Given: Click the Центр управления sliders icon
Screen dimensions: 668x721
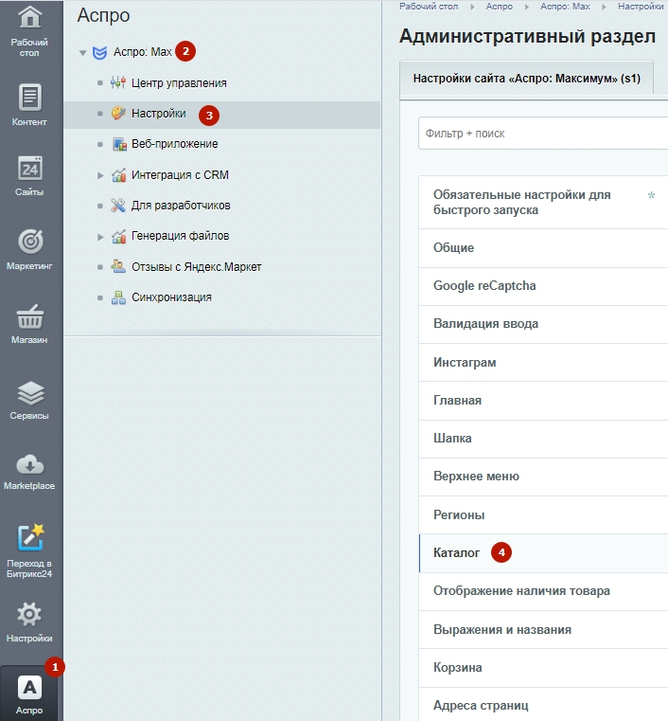Looking at the screenshot, I should click(x=118, y=82).
